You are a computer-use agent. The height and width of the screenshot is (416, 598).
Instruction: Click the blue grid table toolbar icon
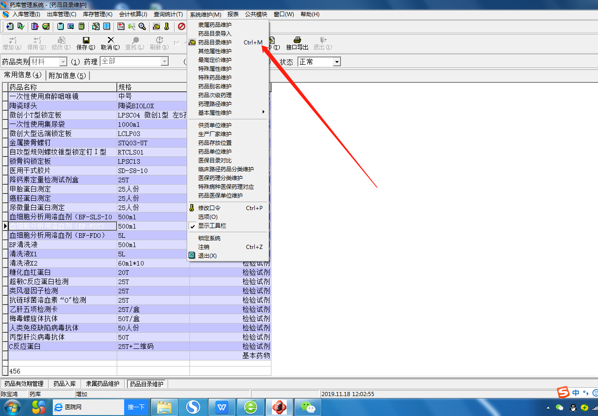pos(107,26)
